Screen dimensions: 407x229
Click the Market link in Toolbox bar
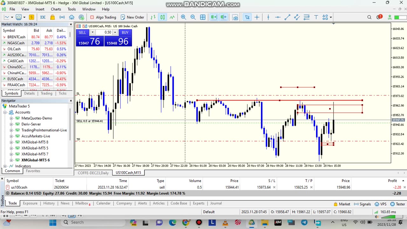click(x=342, y=204)
